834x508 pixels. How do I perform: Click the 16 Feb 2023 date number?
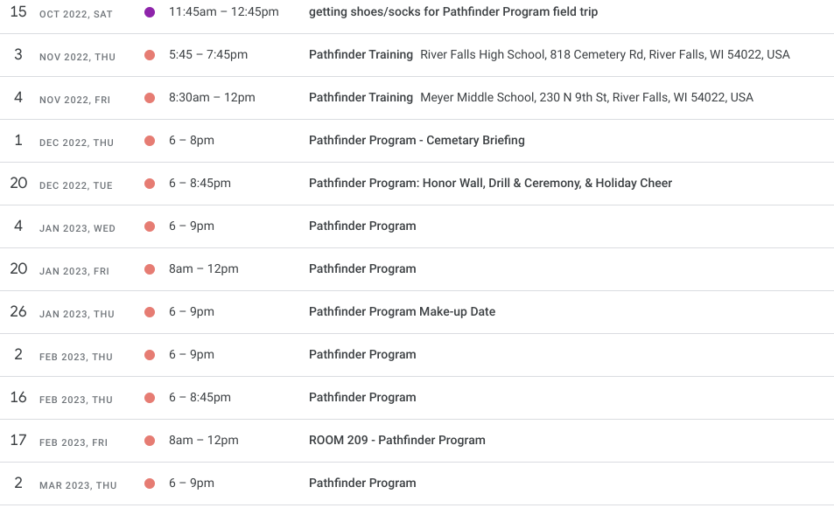pos(18,397)
